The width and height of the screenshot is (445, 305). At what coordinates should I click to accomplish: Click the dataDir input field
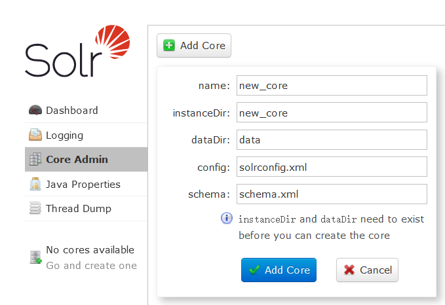332,140
